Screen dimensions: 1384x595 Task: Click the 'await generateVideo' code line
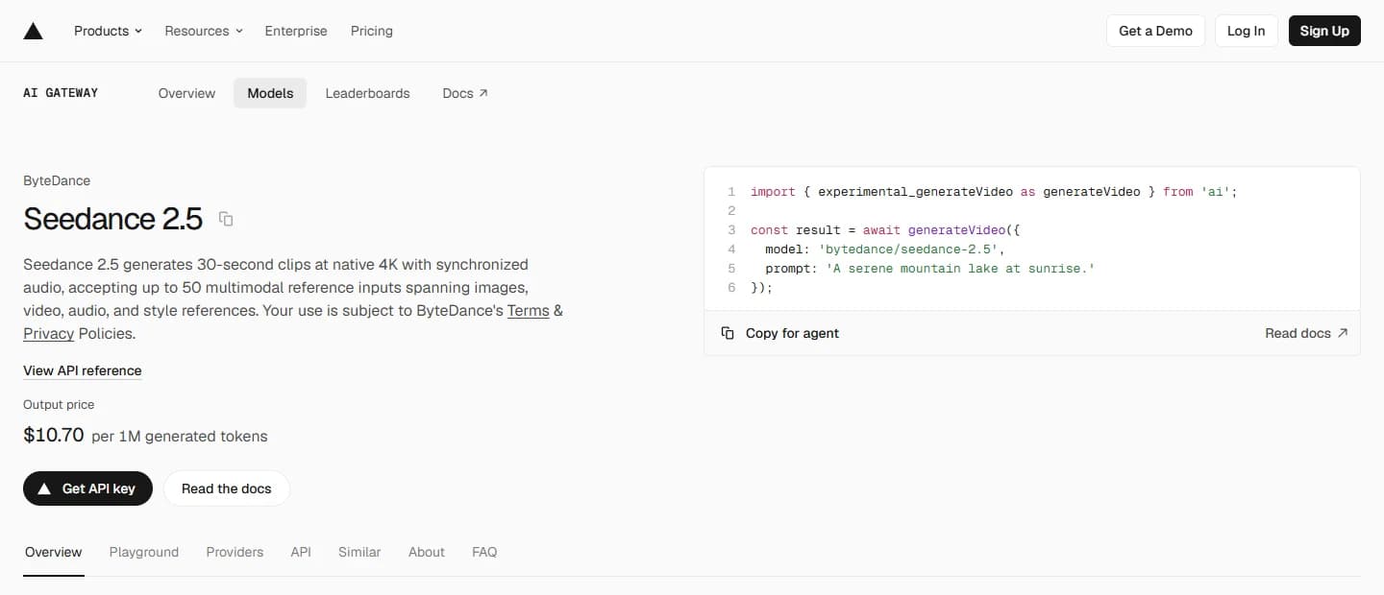click(885, 230)
